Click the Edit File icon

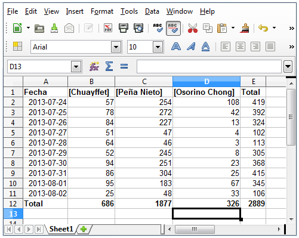coord(88,28)
